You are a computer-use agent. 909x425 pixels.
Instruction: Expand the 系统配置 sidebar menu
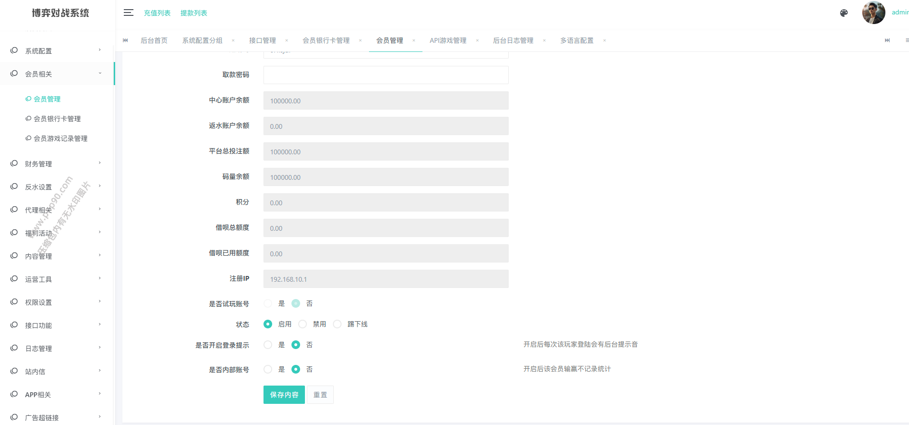coord(39,51)
